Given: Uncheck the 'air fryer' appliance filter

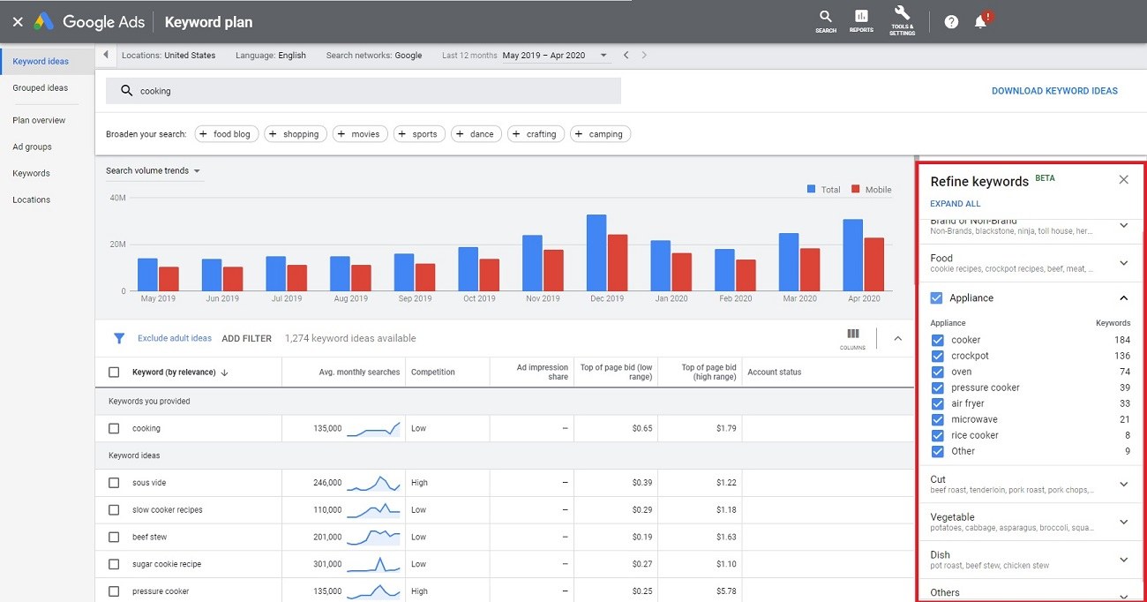Looking at the screenshot, I should coord(937,403).
